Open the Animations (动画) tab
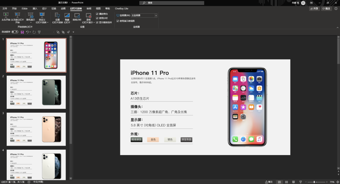 tap(63, 9)
